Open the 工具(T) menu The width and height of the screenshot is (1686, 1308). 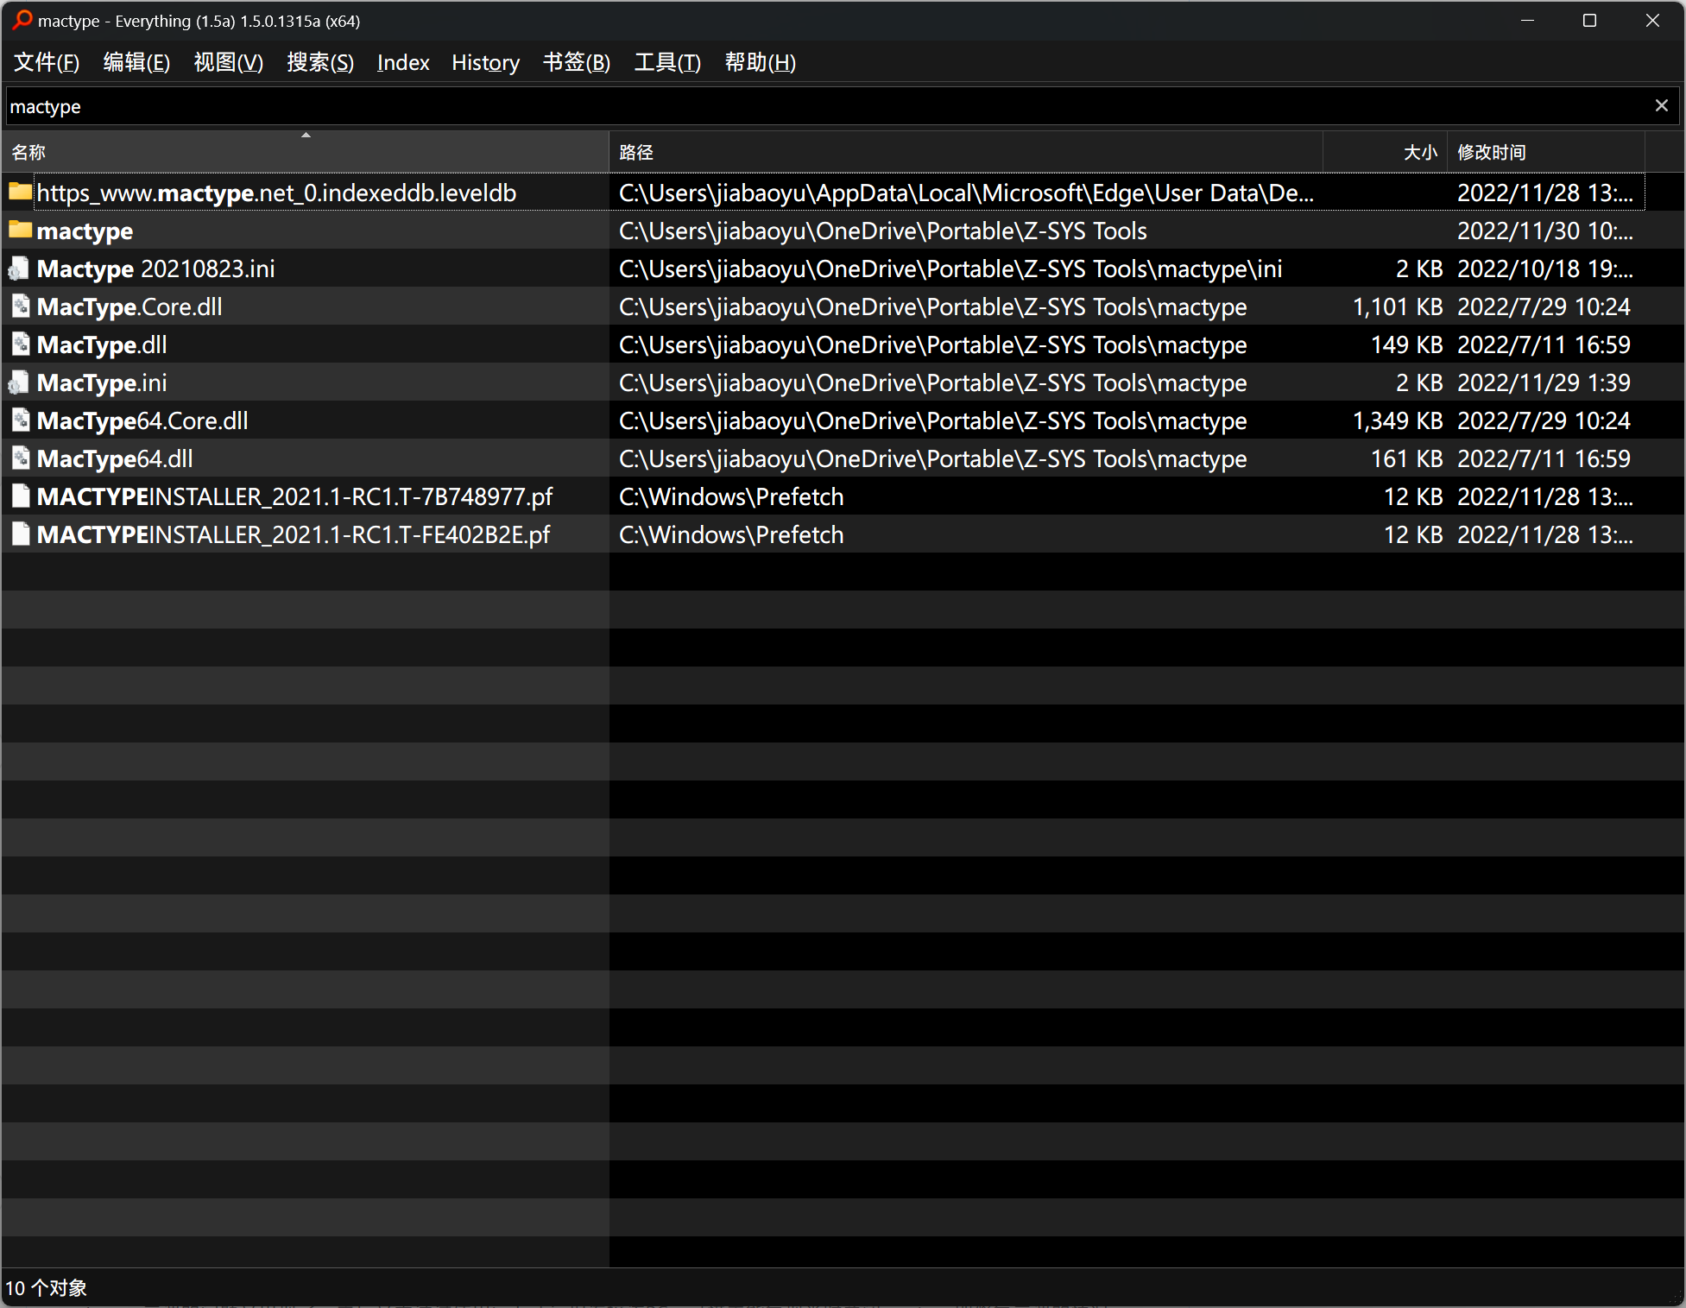[x=666, y=62]
